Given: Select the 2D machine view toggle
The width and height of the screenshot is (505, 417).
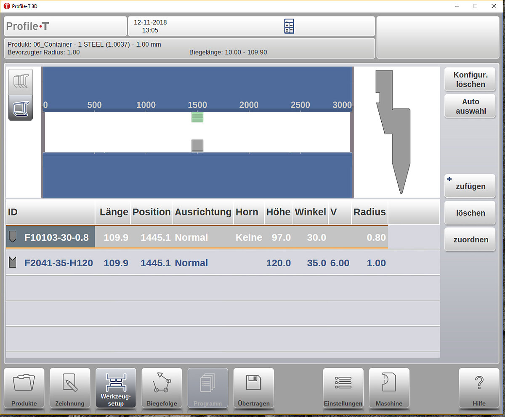Looking at the screenshot, I should pos(21,108).
